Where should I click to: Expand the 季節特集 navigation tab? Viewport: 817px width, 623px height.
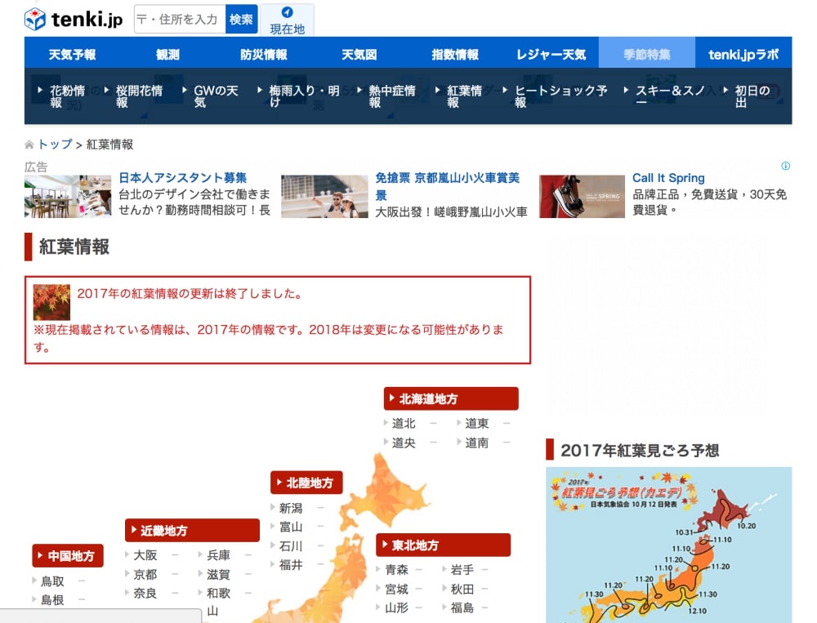click(646, 55)
